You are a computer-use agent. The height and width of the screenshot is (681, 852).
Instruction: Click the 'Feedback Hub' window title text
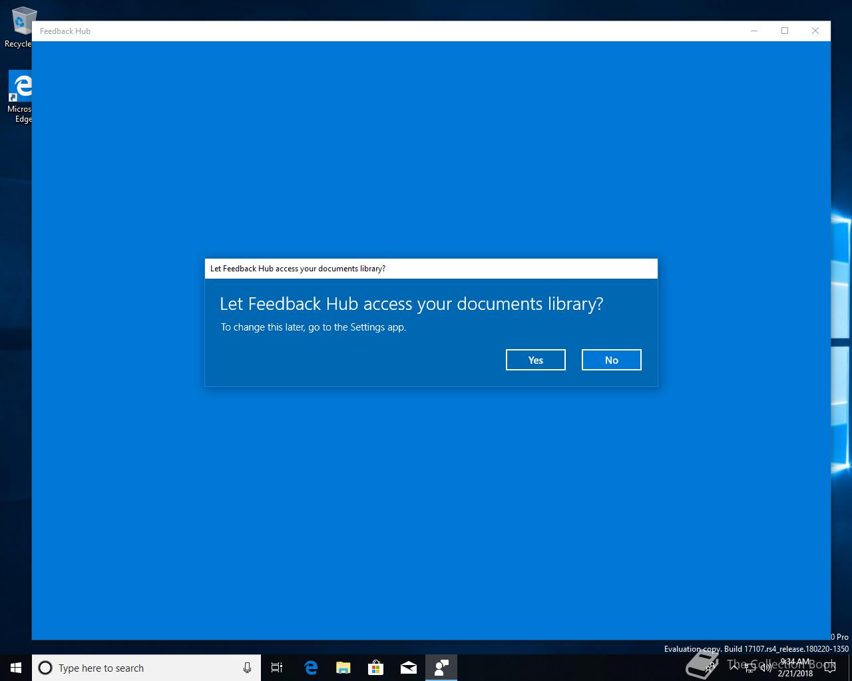pos(65,31)
